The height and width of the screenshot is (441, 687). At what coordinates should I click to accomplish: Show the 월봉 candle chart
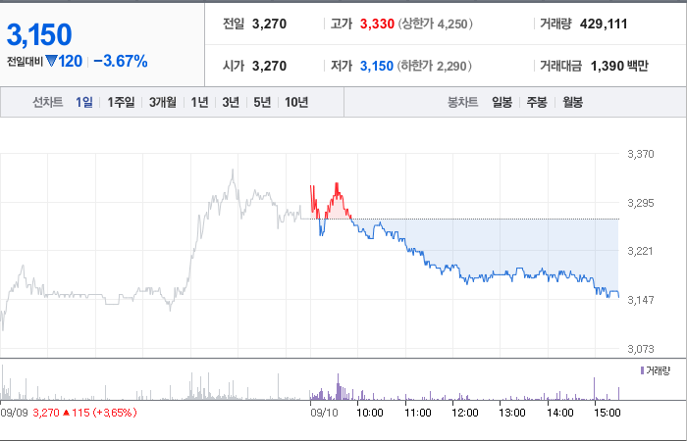tap(572, 102)
